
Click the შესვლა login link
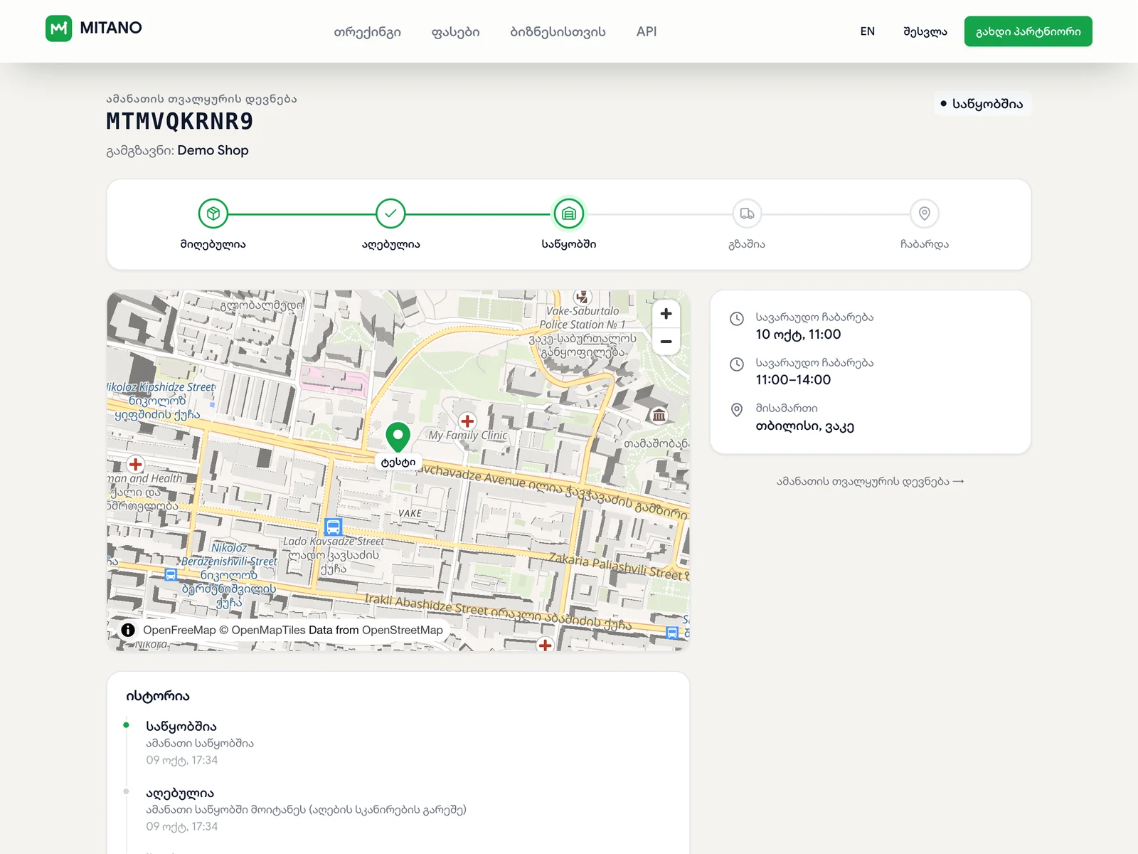pos(925,31)
